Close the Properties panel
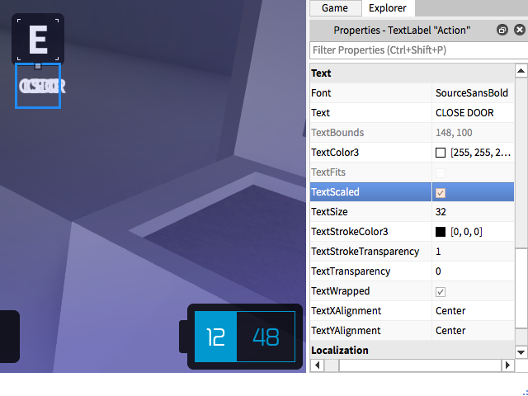 520,30
